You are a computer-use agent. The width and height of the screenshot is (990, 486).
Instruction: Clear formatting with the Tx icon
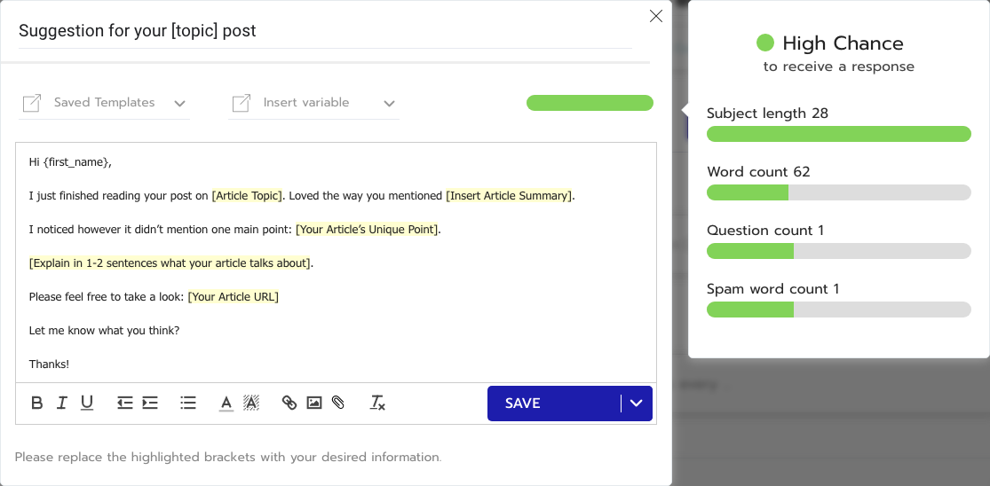[x=377, y=403]
